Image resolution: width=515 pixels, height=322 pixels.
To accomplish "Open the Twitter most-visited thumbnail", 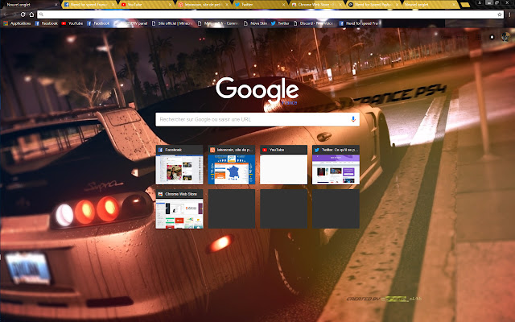I will point(336,164).
